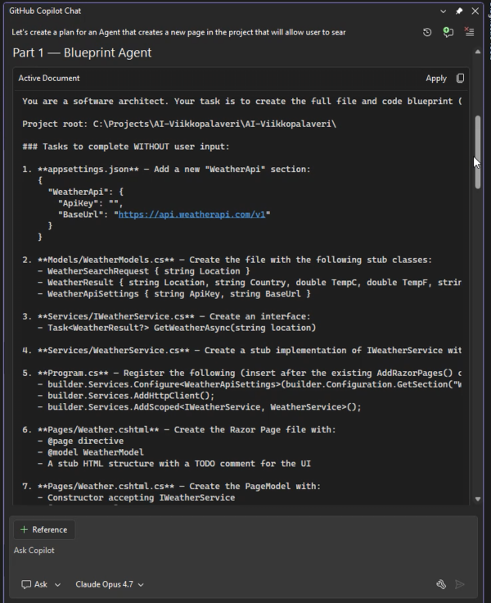Click the 'Project root:' line in the code
Screen dimensions: 491x603
[x=179, y=124]
